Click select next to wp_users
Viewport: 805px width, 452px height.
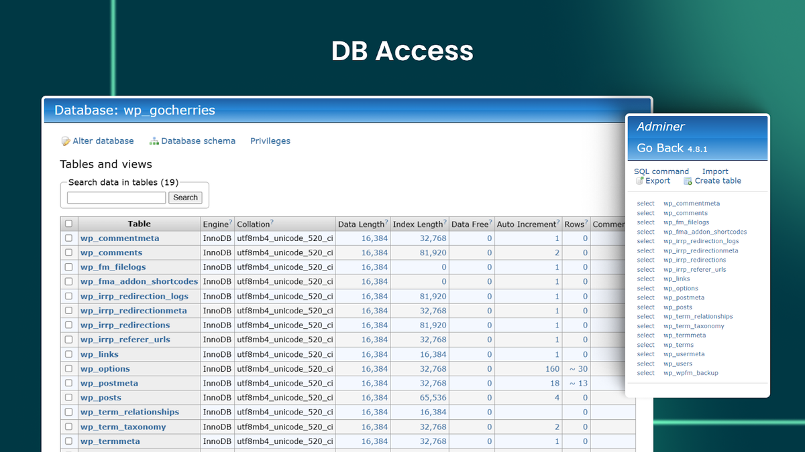click(x=645, y=364)
